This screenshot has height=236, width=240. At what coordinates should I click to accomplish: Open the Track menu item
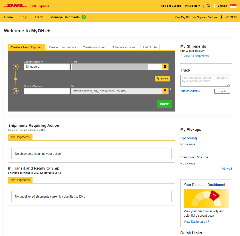(x=39, y=17)
